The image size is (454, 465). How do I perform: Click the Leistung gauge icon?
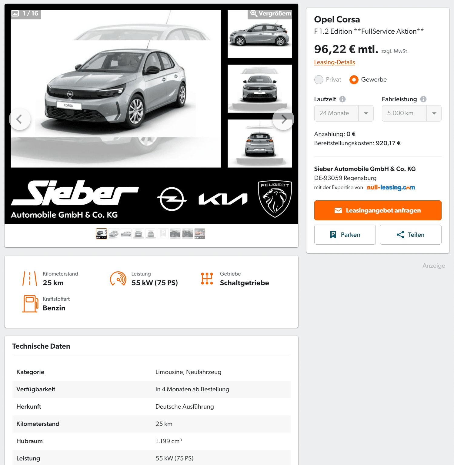[118, 279]
